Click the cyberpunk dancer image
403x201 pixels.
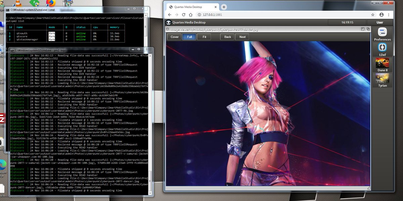[x=268, y=113]
